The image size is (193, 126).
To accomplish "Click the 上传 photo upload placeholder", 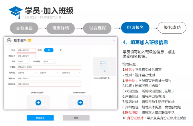I will click(105, 67).
